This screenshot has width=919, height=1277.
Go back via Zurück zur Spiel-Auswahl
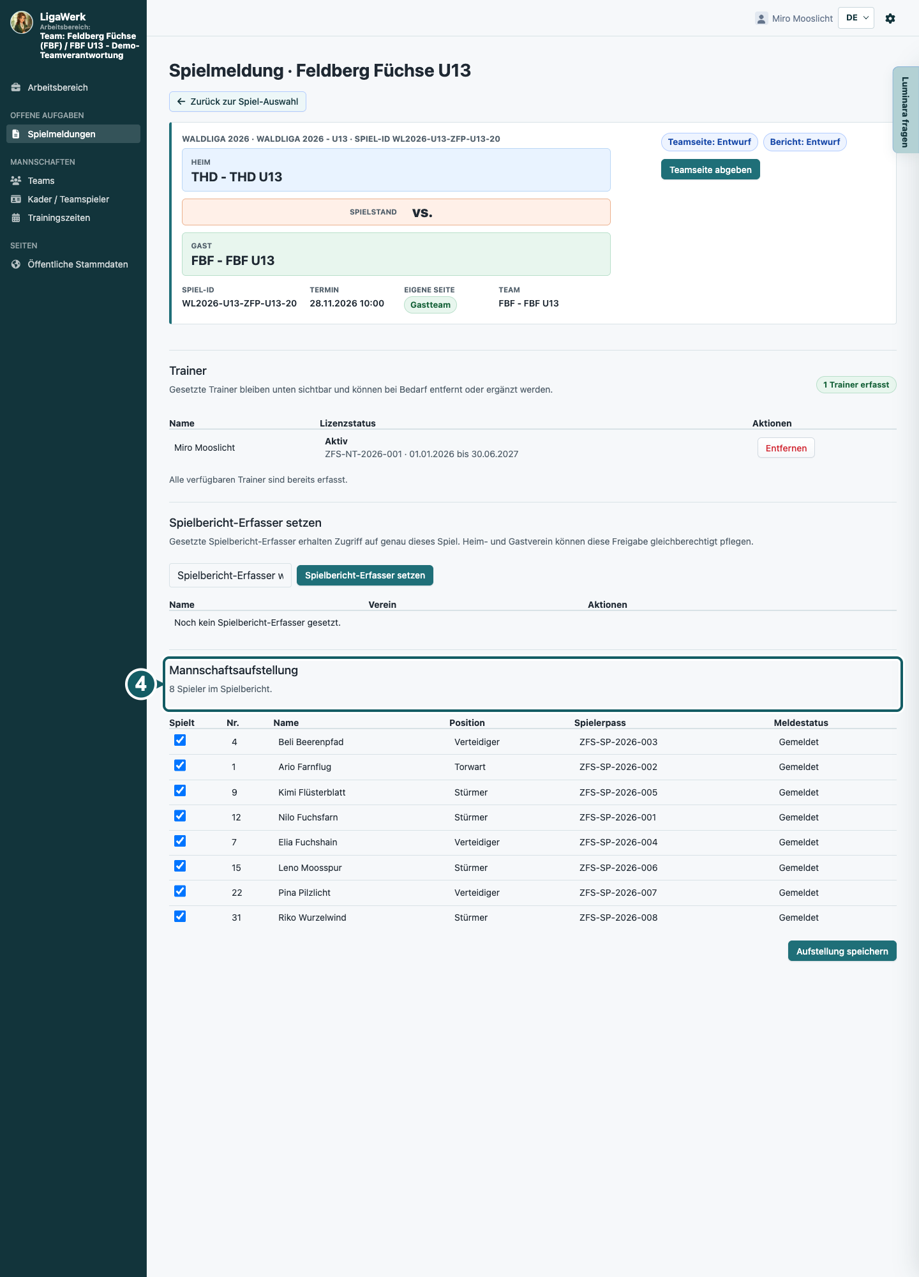tap(237, 102)
